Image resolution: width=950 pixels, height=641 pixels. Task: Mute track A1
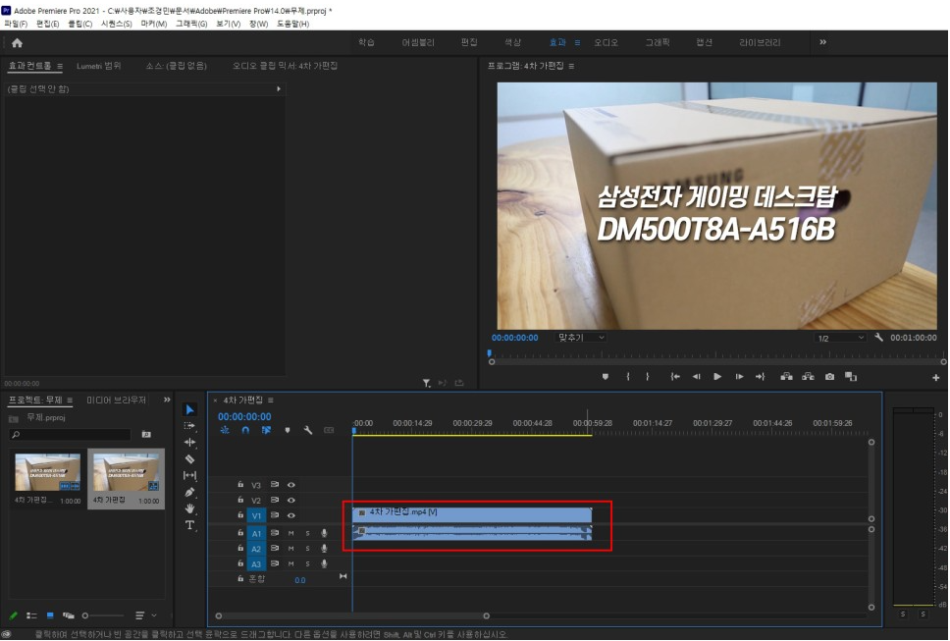click(x=290, y=533)
